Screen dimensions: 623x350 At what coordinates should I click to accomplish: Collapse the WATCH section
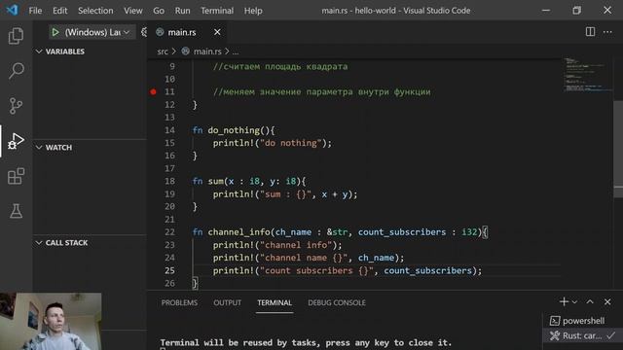click(55, 147)
